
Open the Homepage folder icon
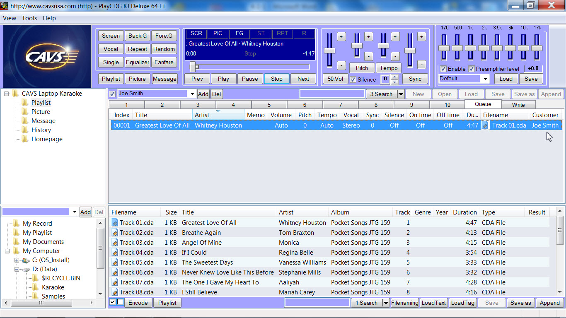[x=25, y=139]
